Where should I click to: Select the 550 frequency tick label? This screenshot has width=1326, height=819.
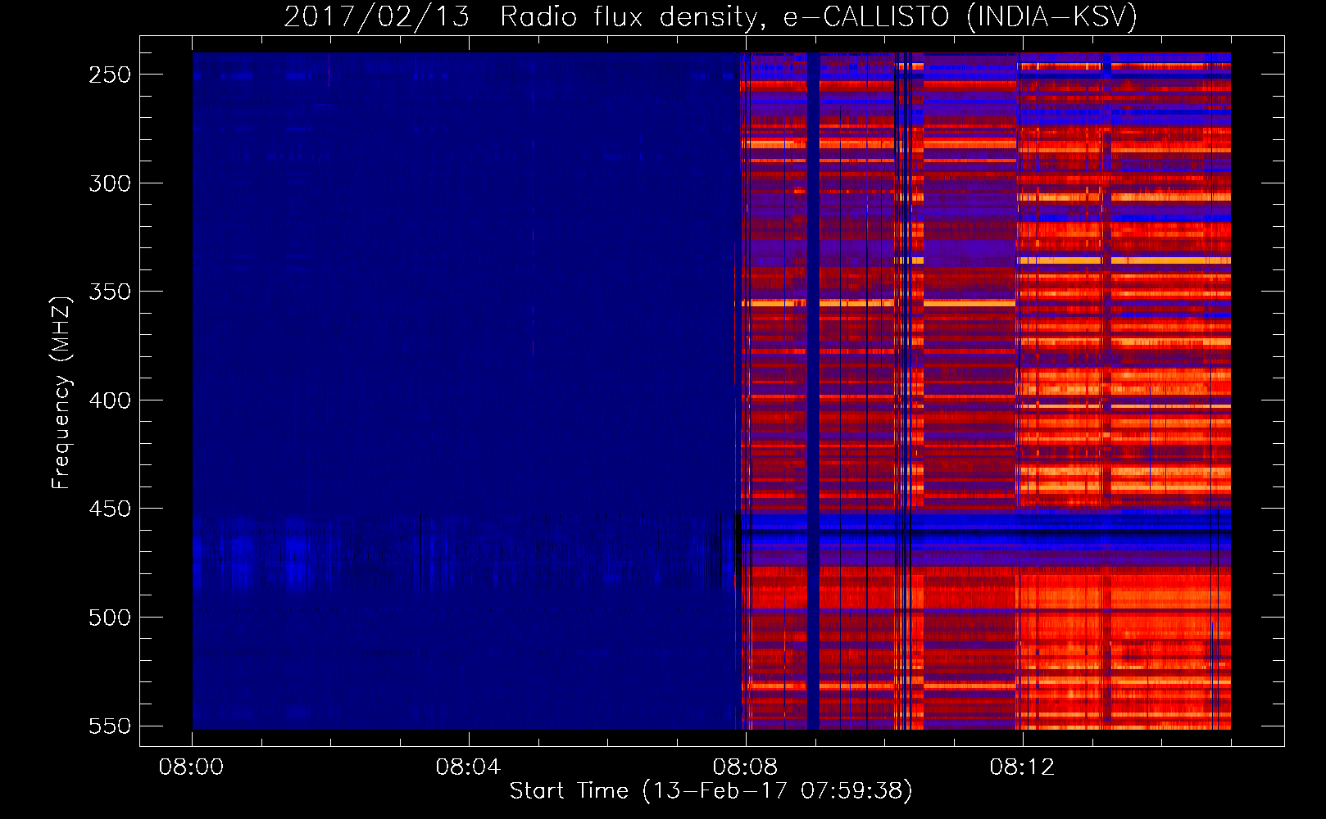coord(110,726)
